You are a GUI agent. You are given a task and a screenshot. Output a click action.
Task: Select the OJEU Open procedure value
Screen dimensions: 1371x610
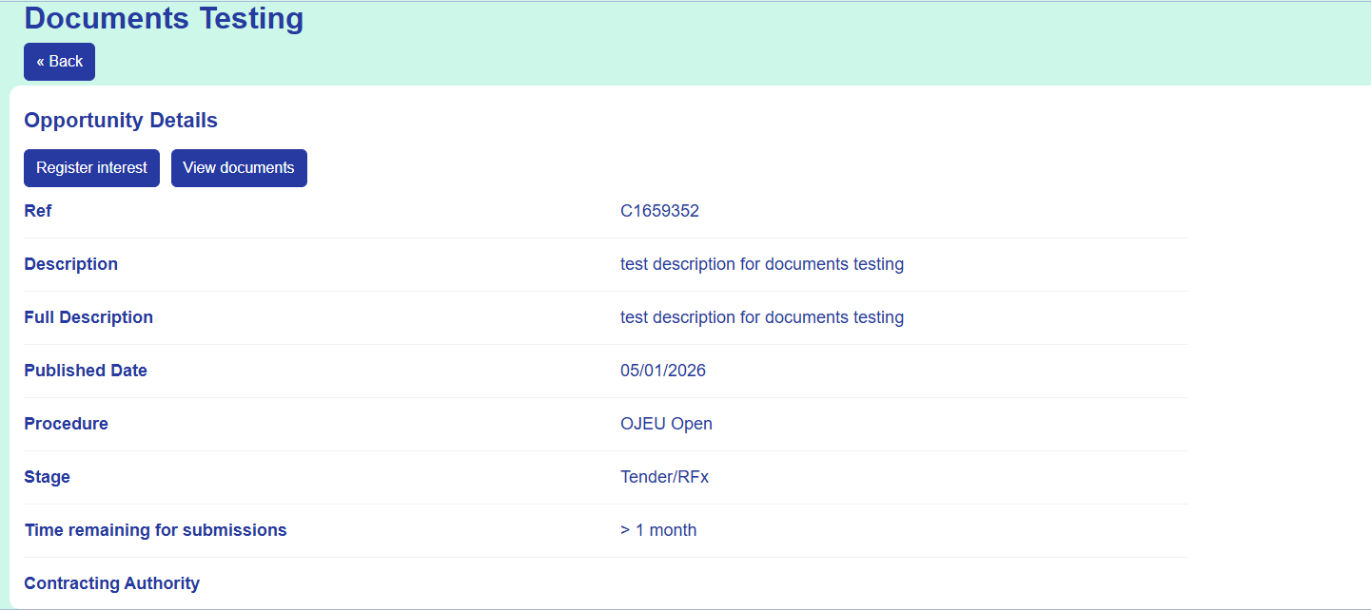coord(666,424)
